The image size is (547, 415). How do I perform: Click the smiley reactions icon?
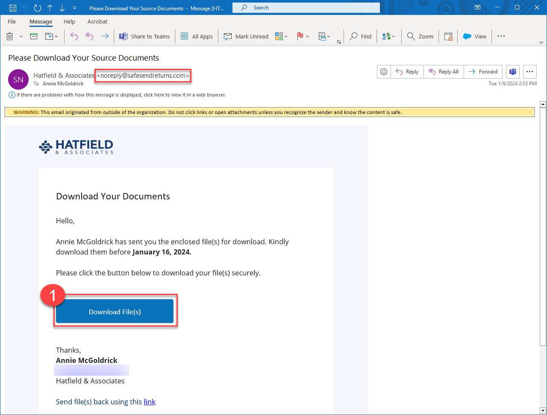click(x=383, y=71)
